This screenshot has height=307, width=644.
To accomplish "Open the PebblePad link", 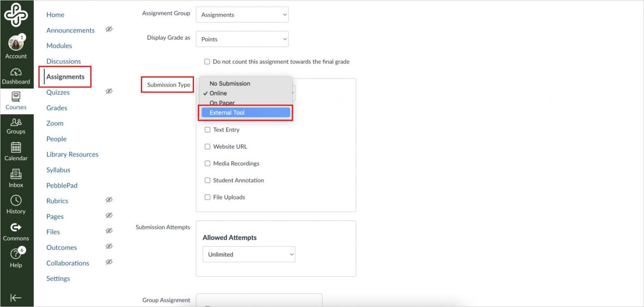I will 62,185.
